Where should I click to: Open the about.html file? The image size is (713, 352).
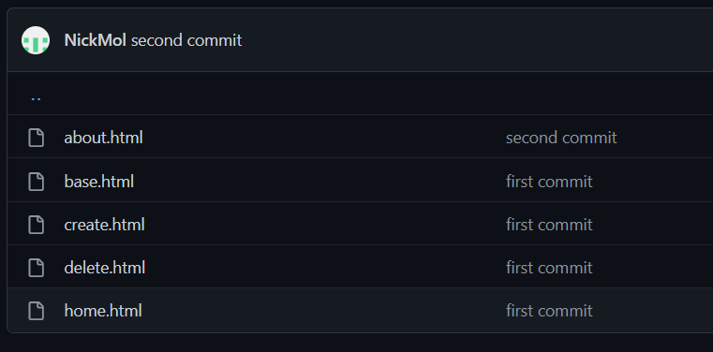(x=103, y=138)
